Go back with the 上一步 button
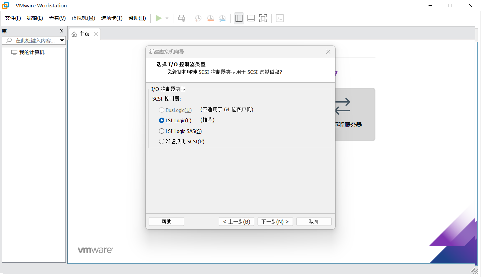 [x=236, y=222]
